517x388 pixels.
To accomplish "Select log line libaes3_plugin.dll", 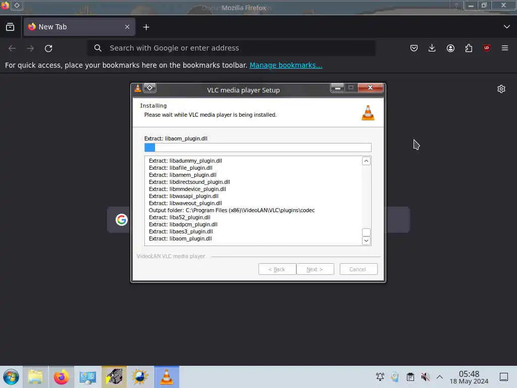I will [x=181, y=231].
